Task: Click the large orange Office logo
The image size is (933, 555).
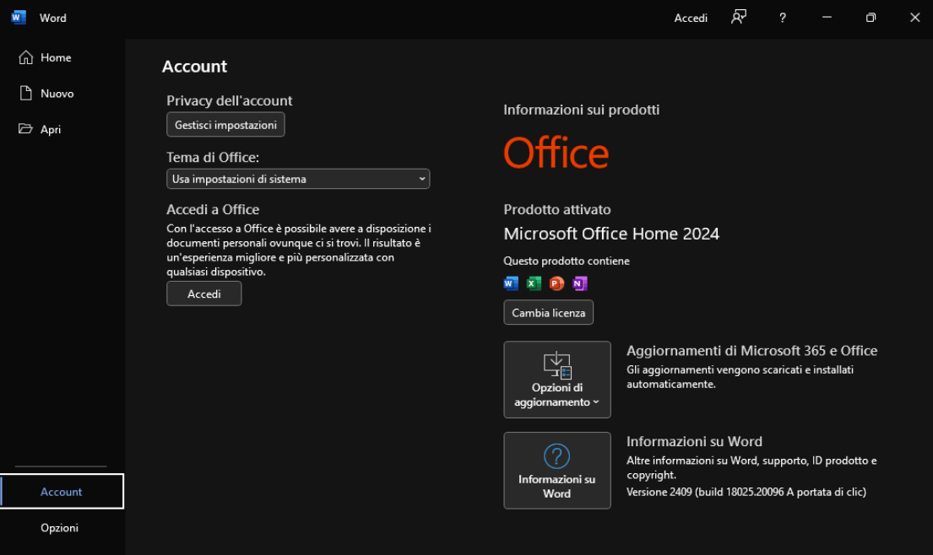Action: [556, 152]
